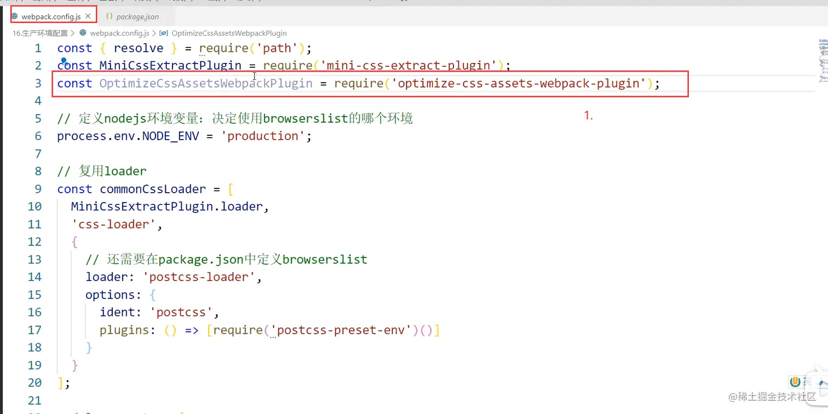
Task: Switch to the webpack.config.js editor tab
Action: [51, 16]
